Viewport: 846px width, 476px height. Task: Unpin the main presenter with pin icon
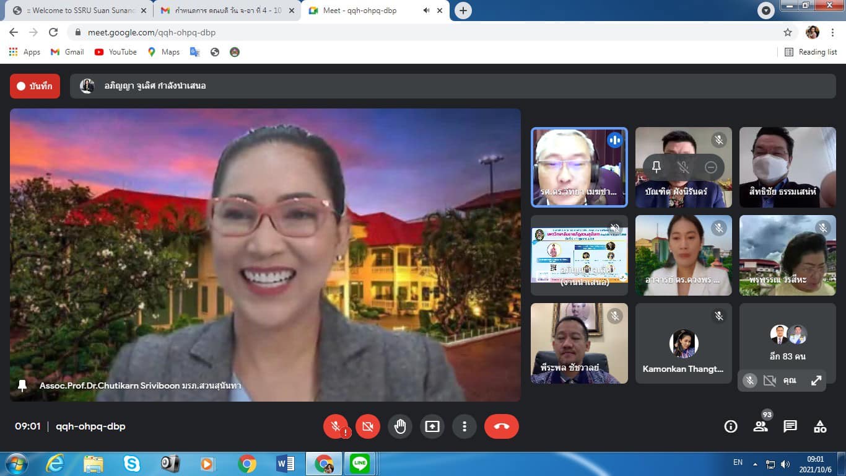[x=23, y=386]
